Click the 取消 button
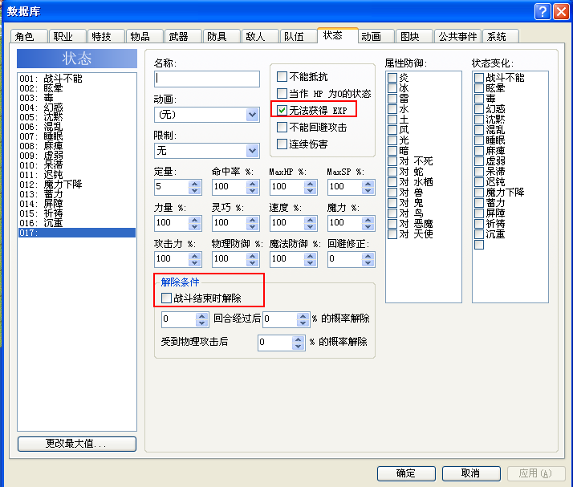573x487 pixels. coord(471,473)
